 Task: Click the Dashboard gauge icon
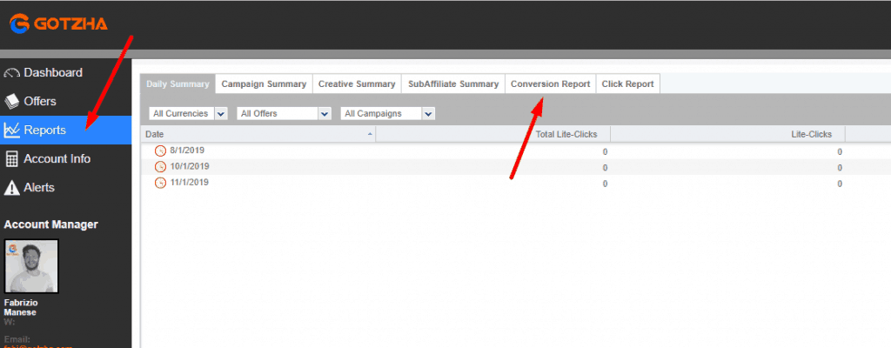pos(12,73)
